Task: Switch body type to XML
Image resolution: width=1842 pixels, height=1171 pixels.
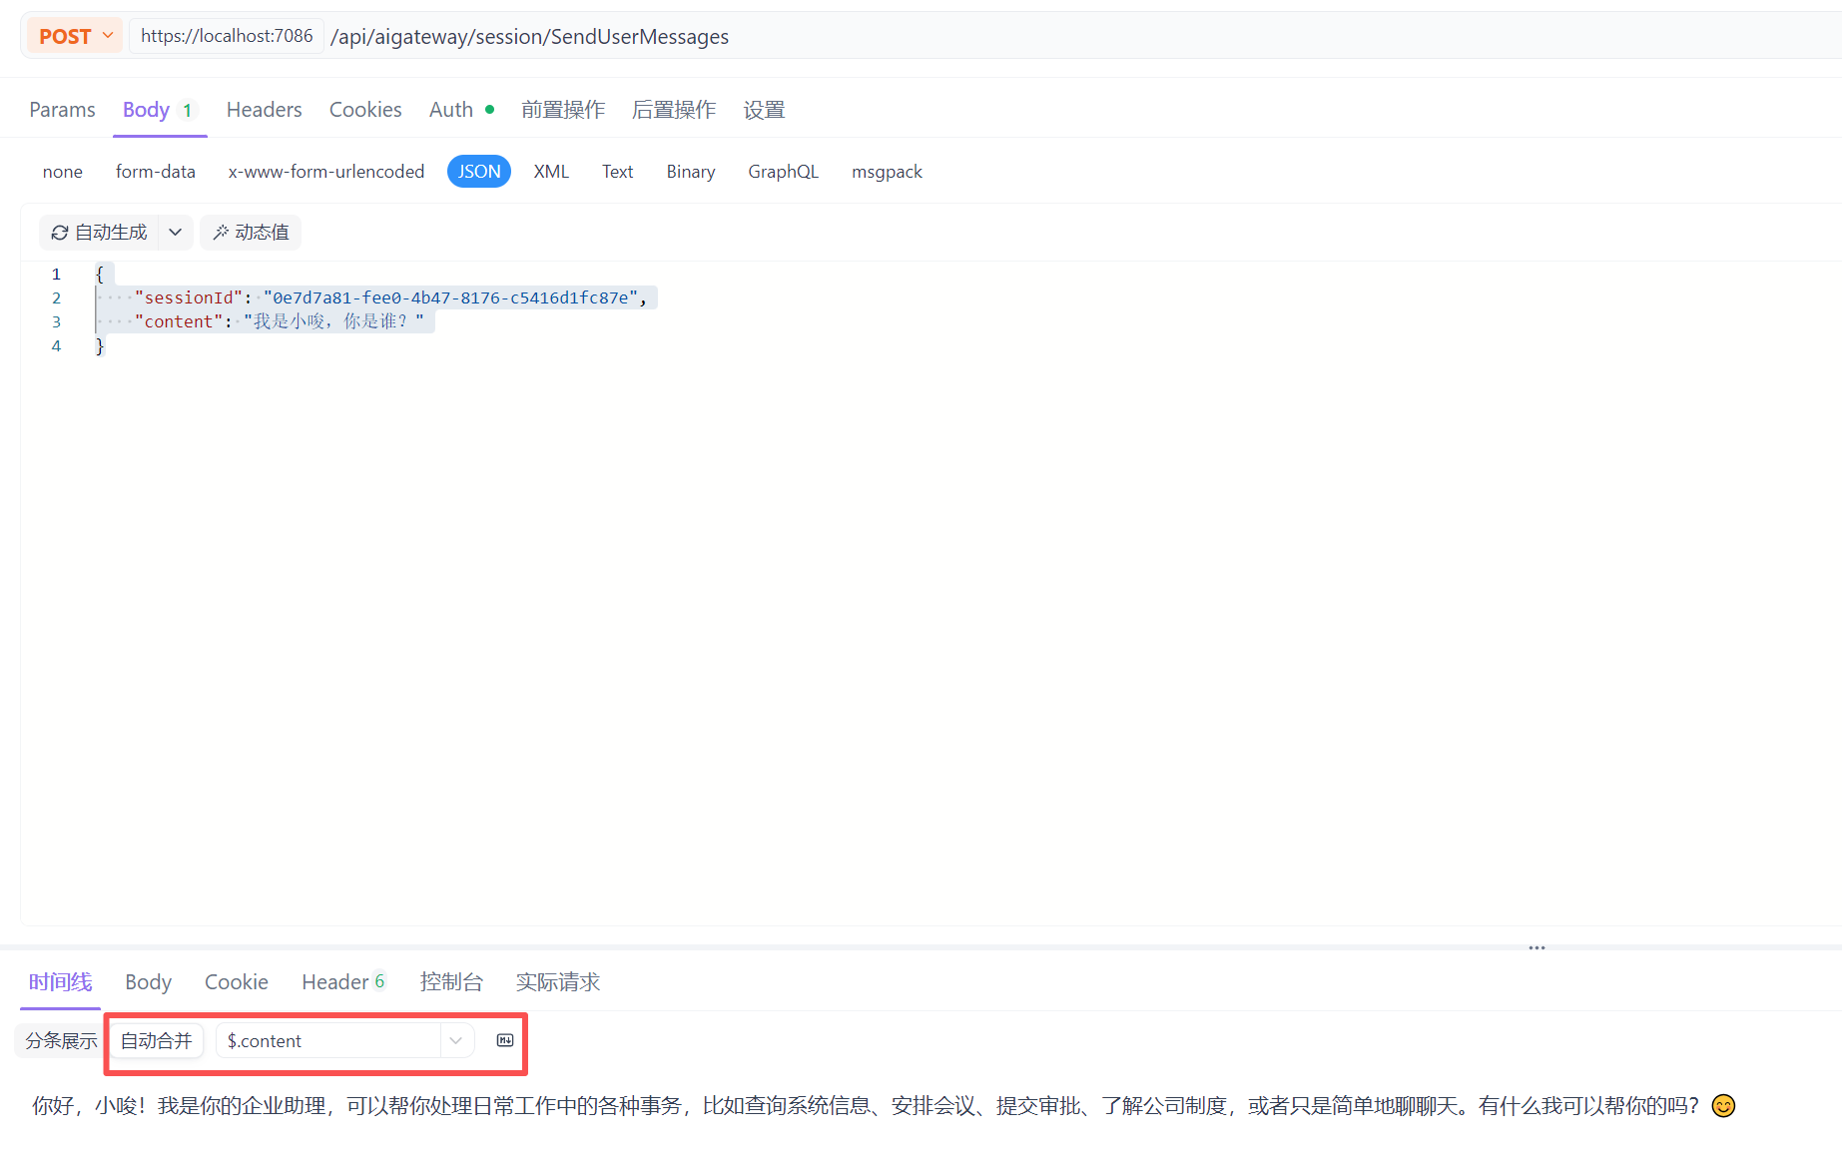Action: click(x=551, y=172)
